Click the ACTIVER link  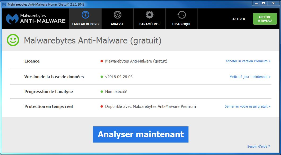[239, 19]
